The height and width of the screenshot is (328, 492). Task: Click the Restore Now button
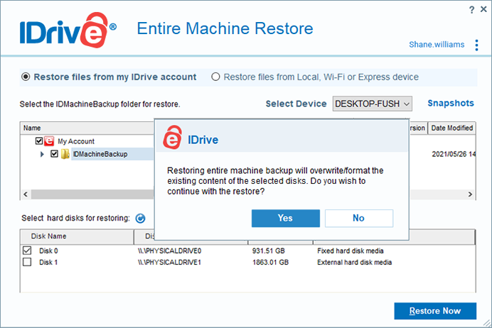[x=435, y=311]
